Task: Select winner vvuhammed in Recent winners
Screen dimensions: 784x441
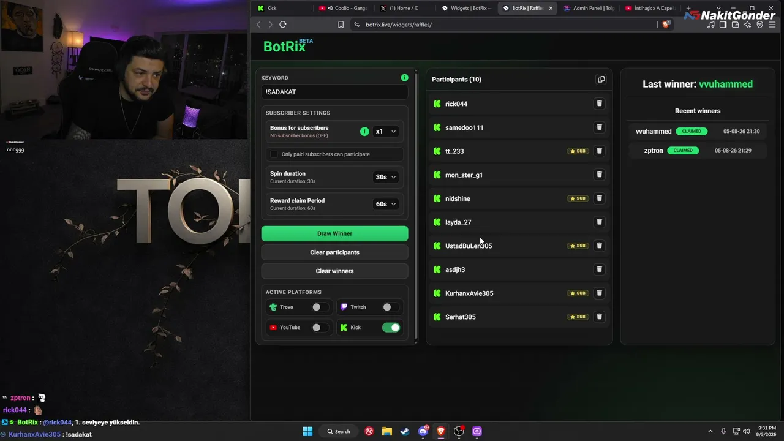Action: (654, 131)
